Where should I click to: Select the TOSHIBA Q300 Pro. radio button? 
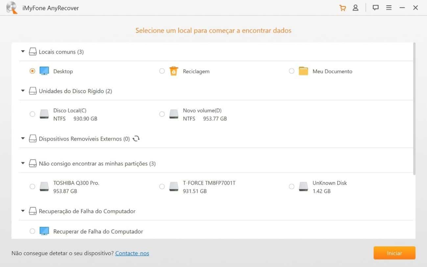click(32, 186)
